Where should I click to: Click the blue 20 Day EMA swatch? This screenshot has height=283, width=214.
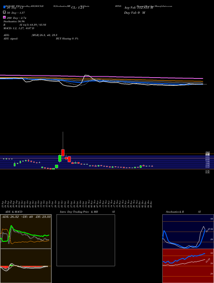(x=4, y=7)
